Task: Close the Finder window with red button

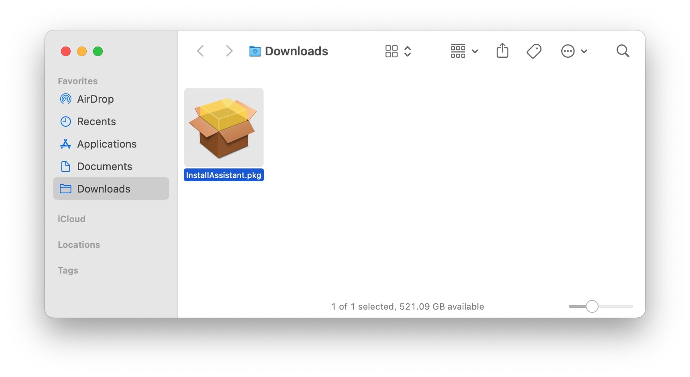Action: (x=66, y=51)
